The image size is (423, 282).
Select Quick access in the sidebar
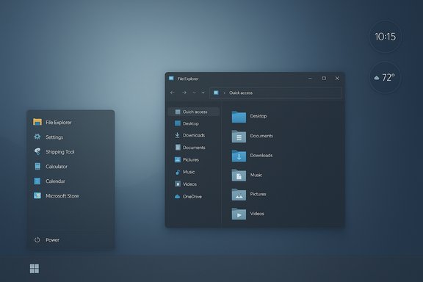click(x=194, y=112)
